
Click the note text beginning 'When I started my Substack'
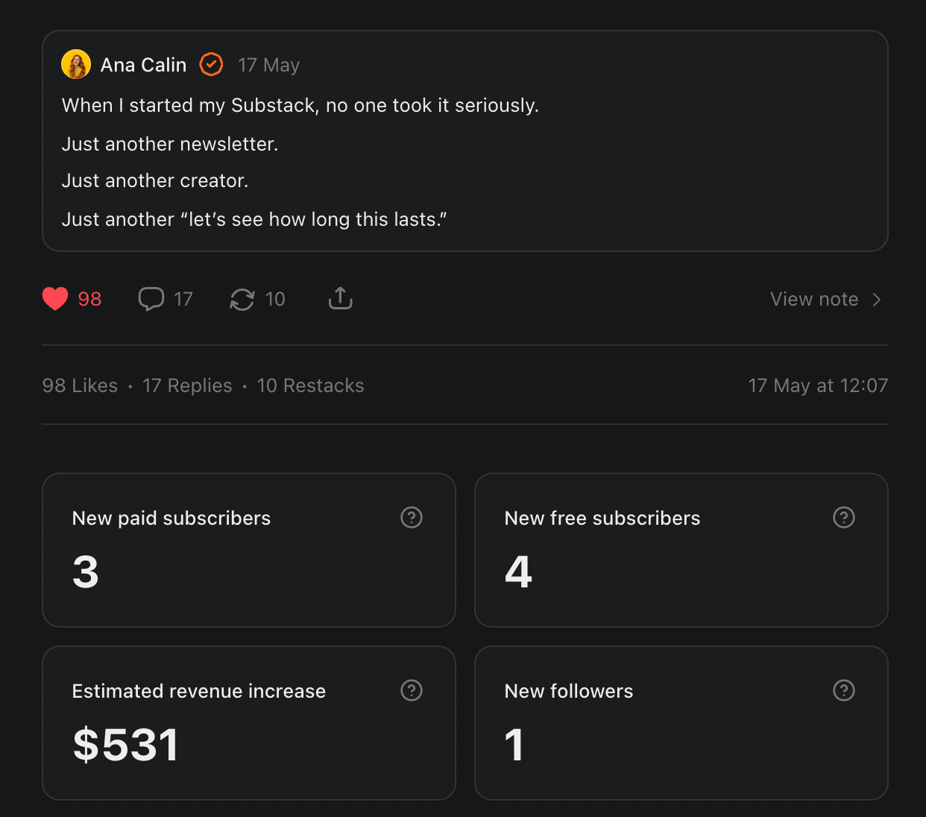coord(300,105)
